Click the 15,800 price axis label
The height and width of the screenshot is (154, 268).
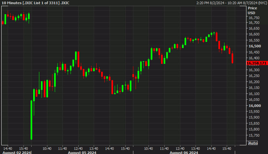[x=254, y=130]
